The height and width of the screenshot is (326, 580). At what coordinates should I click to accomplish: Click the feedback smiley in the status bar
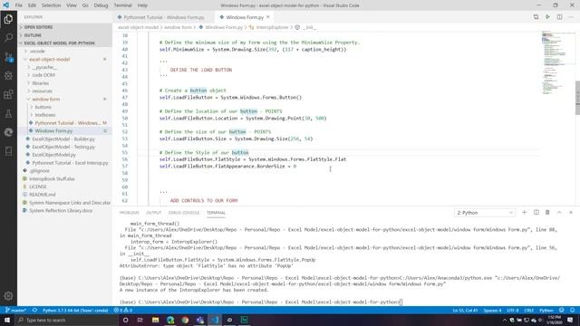pos(562,310)
